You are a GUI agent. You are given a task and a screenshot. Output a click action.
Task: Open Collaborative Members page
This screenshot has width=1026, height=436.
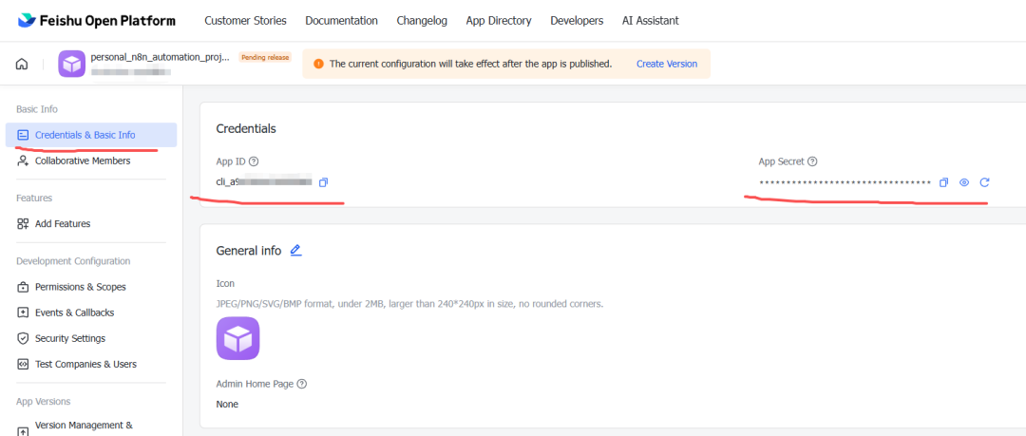point(83,161)
